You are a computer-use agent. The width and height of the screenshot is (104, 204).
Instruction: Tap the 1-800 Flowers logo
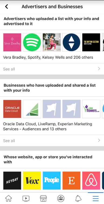point(91,109)
